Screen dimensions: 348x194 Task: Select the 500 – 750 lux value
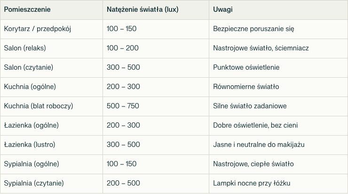coord(123,106)
